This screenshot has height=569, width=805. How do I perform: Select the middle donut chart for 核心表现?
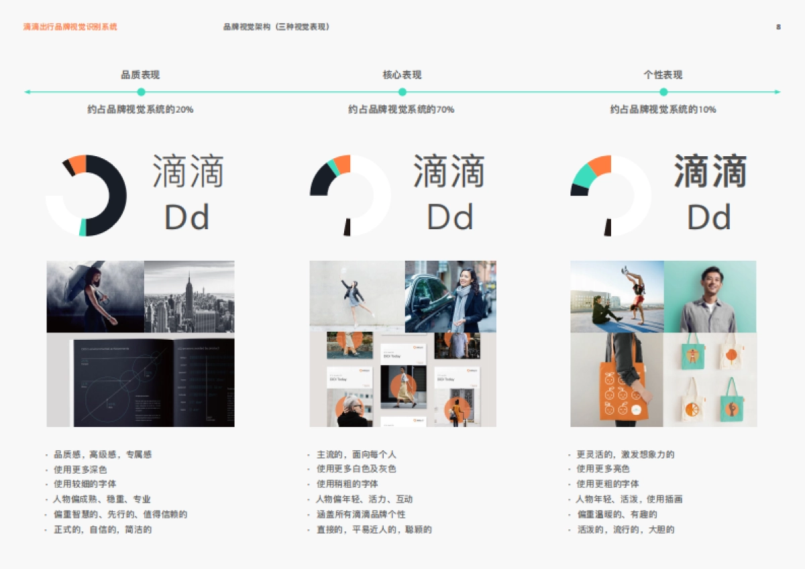click(x=350, y=196)
